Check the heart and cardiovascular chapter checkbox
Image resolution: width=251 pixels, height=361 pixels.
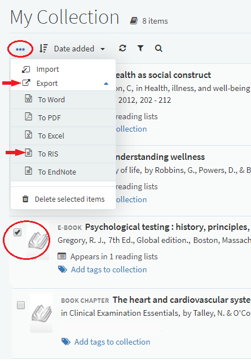pos(21,305)
